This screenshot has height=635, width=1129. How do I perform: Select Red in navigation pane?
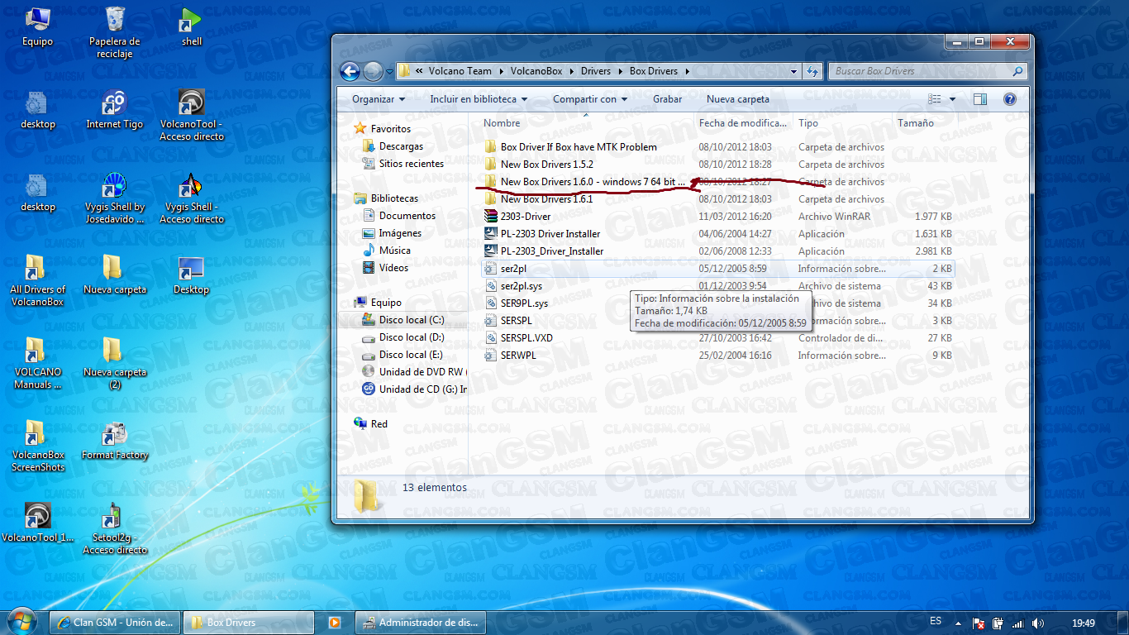(379, 424)
